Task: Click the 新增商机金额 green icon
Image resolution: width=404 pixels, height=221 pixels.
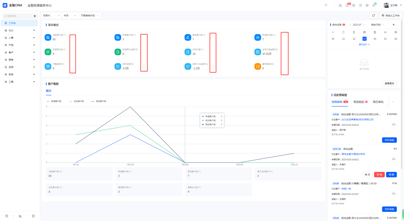Action: [x=118, y=52]
